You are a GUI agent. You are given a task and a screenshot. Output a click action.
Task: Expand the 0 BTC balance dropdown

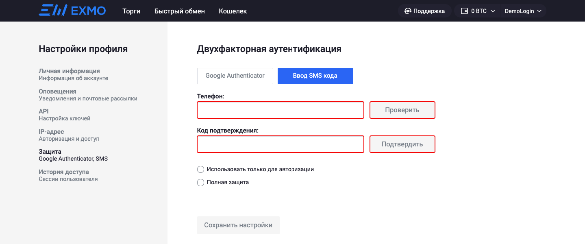pos(493,11)
